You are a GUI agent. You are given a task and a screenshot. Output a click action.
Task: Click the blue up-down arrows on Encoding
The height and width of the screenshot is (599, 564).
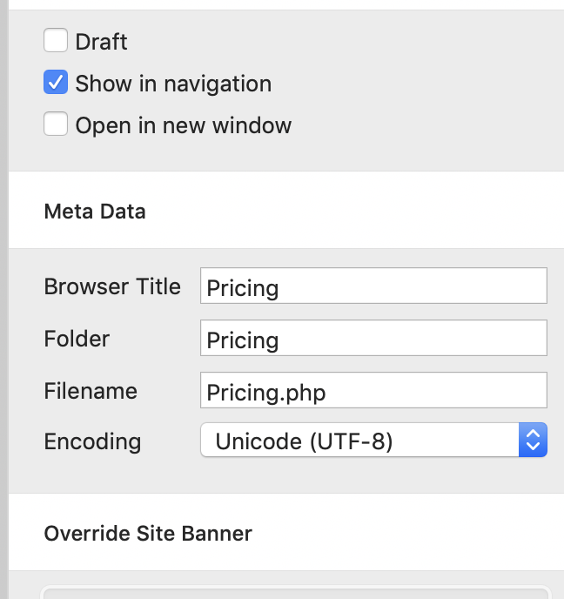tap(533, 441)
